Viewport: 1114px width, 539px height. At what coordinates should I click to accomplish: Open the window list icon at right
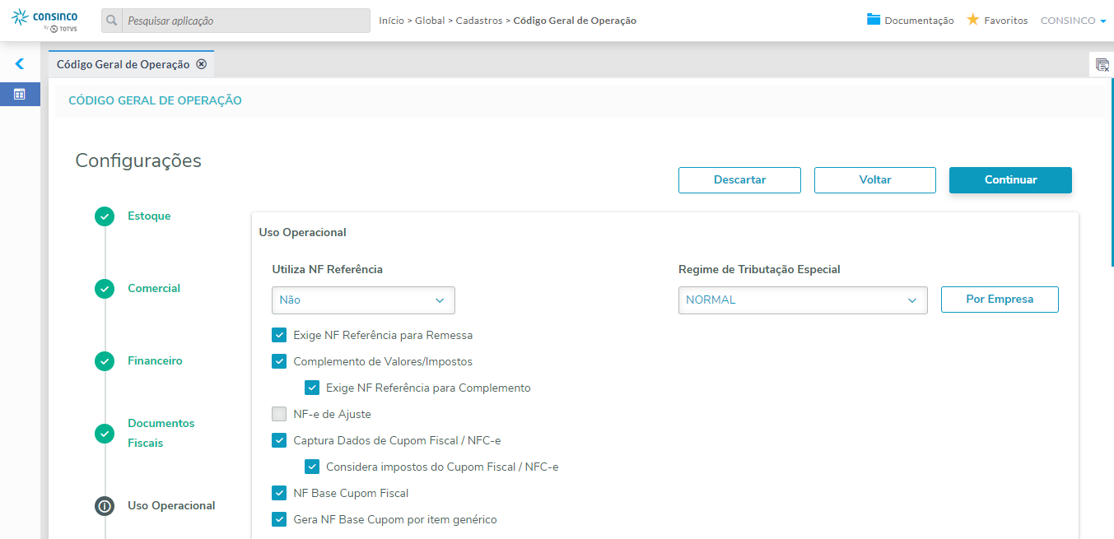click(1102, 64)
